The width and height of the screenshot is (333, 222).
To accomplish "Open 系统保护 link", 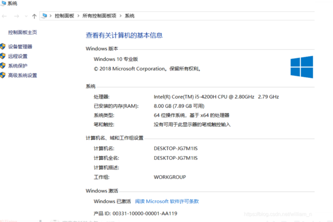I will coord(18,66).
